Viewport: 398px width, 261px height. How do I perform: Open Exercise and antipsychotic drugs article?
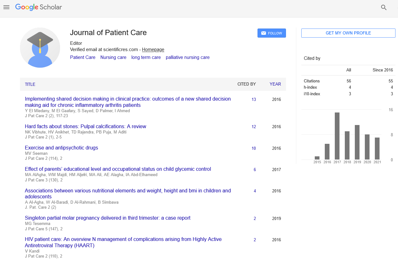(61, 148)
